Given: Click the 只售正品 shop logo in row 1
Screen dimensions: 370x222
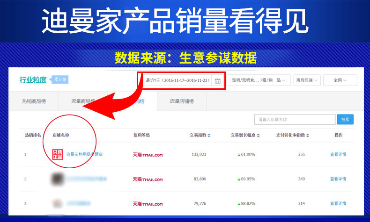Looking at the screenshot, I should (58, 154).
